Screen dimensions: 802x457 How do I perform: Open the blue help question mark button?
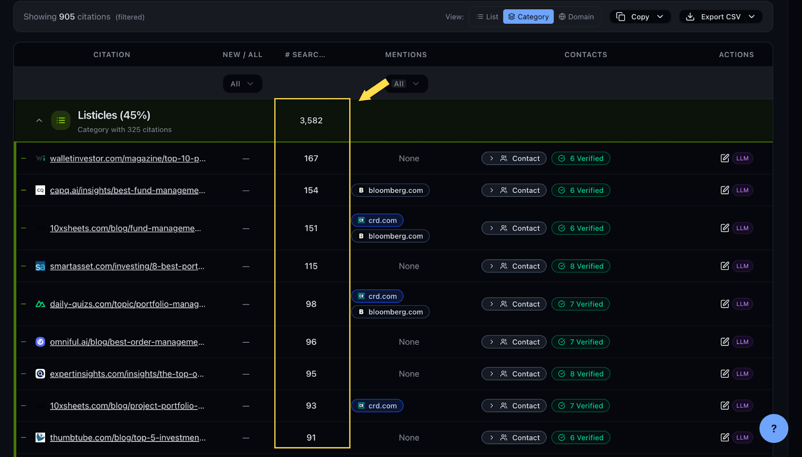(773, 428)
